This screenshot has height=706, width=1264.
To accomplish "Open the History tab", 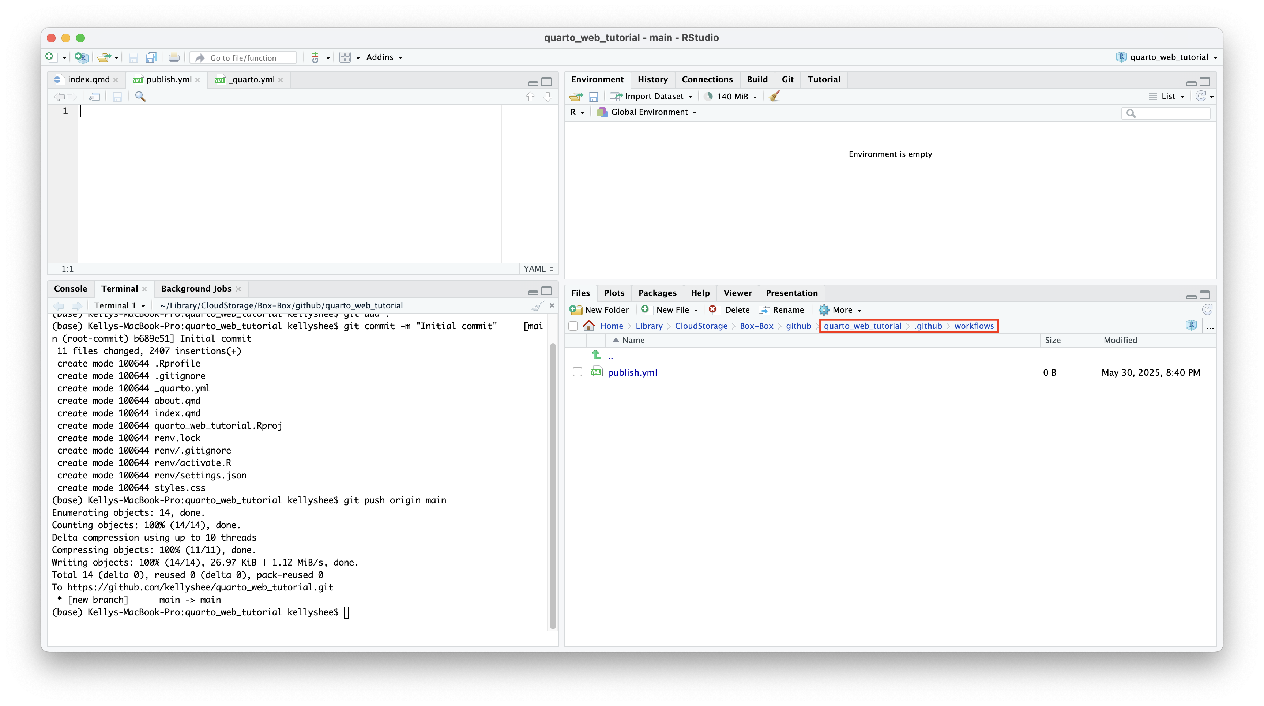I will click(652, 79).
